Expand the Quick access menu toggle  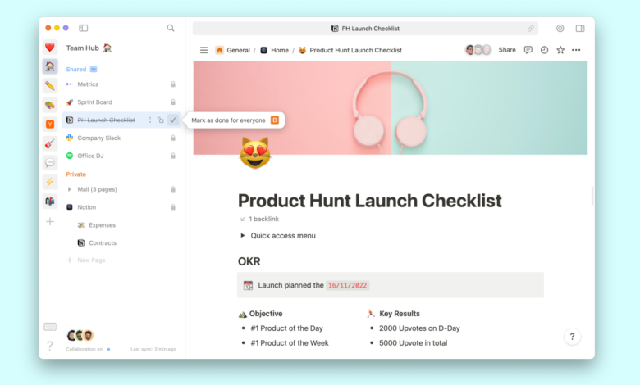(x=242, y=235)
